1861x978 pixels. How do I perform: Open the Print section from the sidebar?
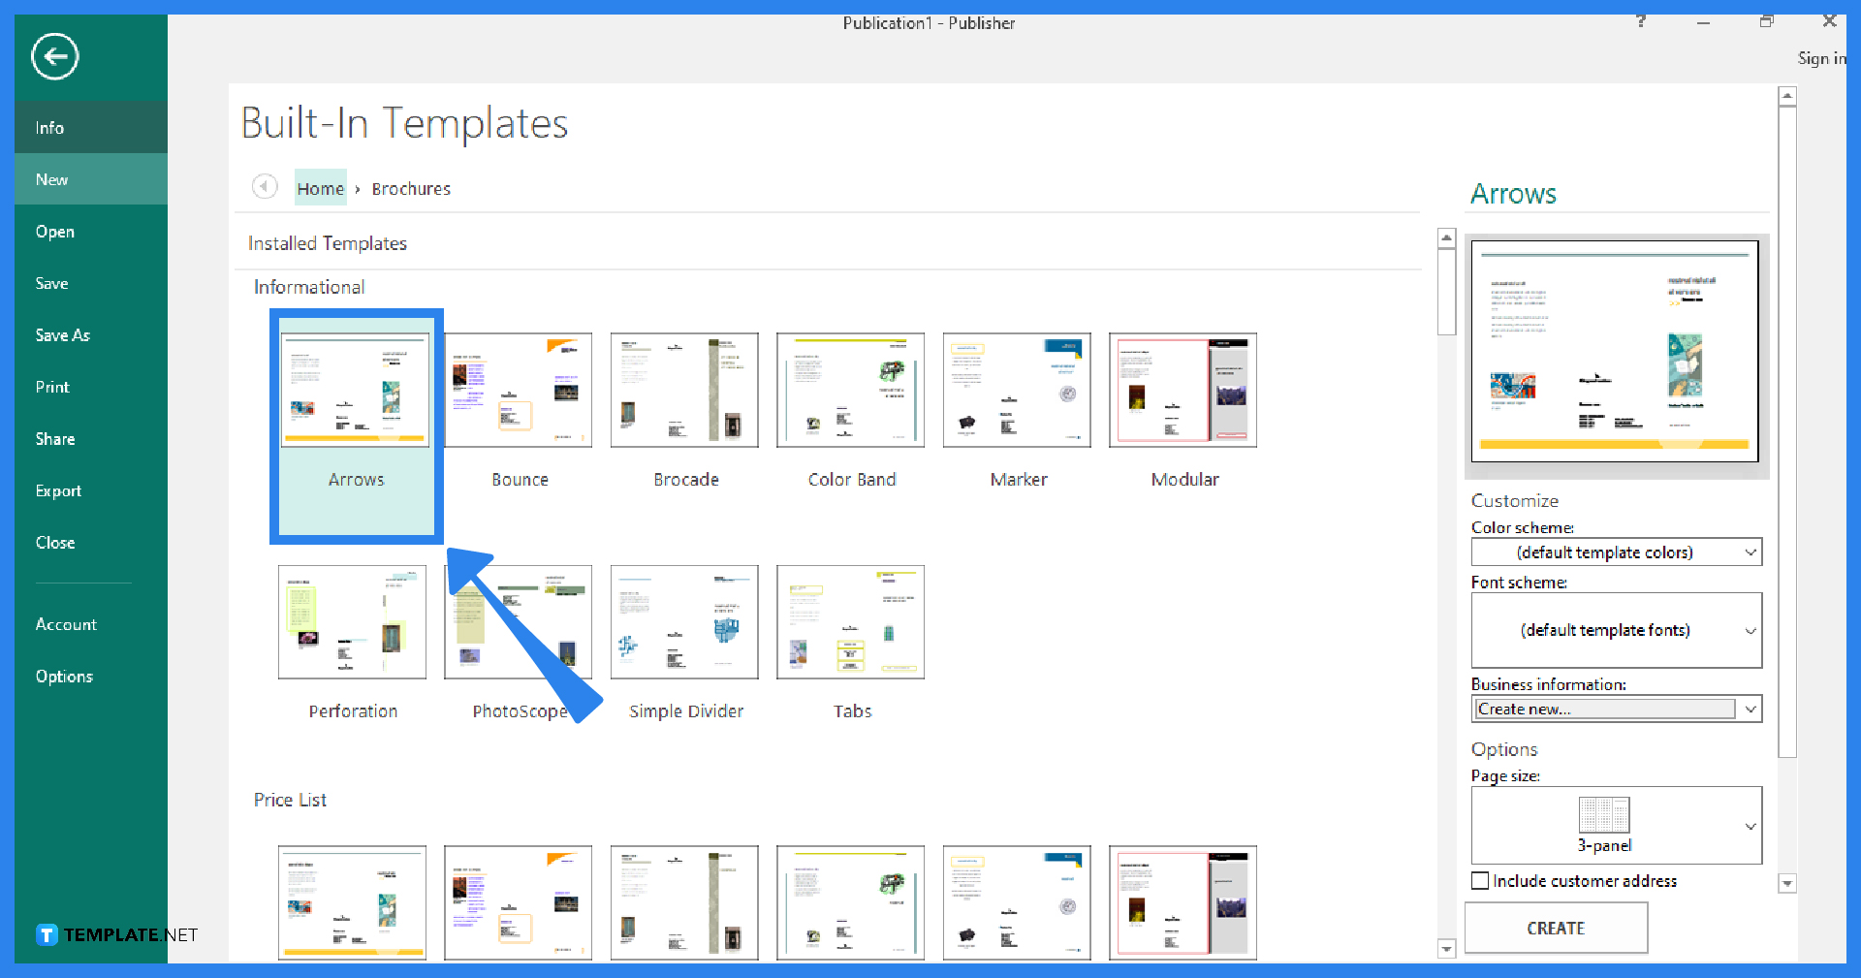(51, 386)
